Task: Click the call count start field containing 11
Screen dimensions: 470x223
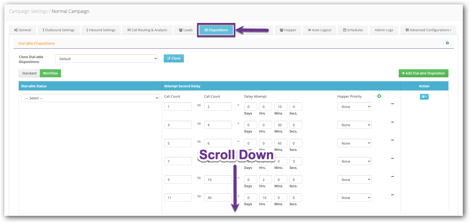Action: [x=178, y=198]
